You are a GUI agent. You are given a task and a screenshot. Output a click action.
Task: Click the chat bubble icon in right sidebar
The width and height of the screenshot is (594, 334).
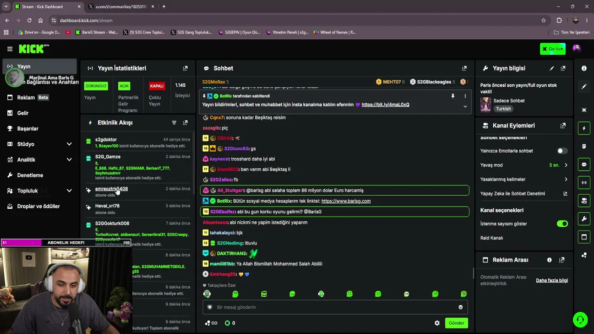click(584, 165)
